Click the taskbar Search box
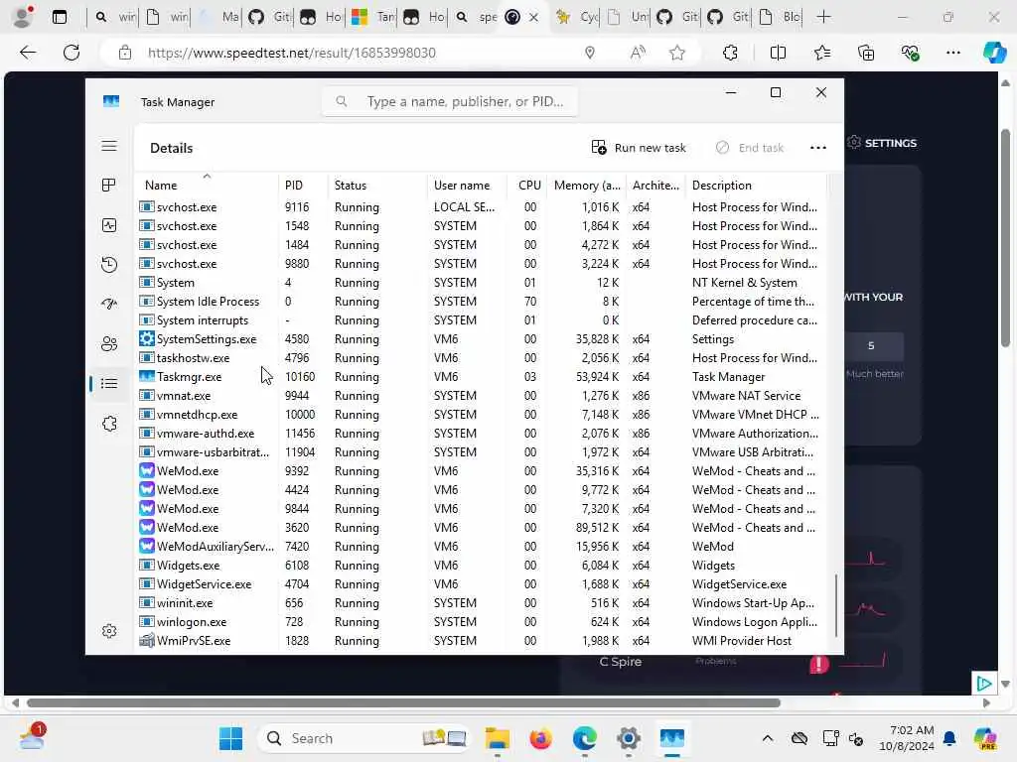Image resolution: width=1017 pixels, height=762 pixels. click(x=364, y=738)
